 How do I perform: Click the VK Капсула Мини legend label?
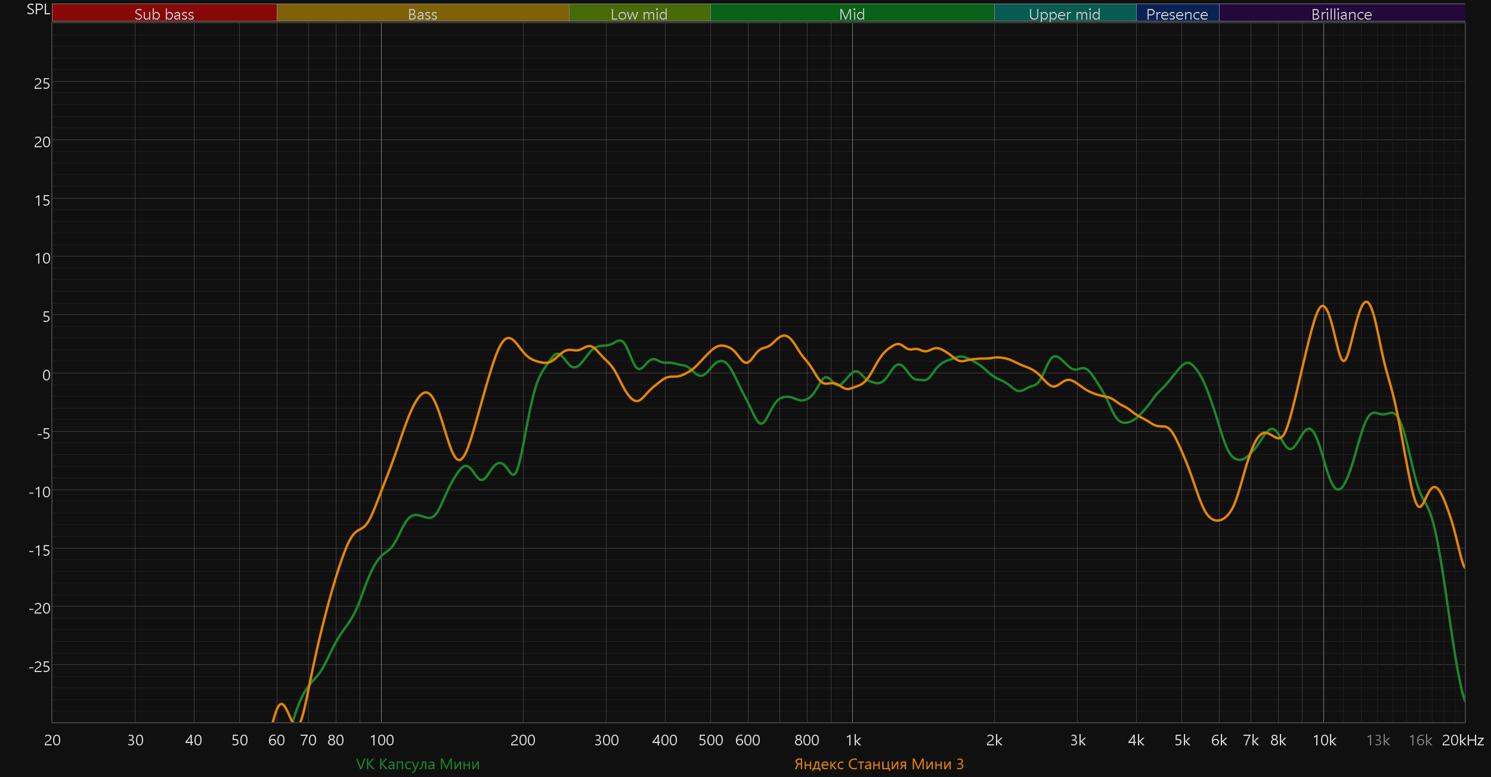(417, 764)
